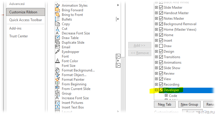This screenshot has height=114, width=216.
Task: Choose the Font Color icon
Action: (57, 61)
